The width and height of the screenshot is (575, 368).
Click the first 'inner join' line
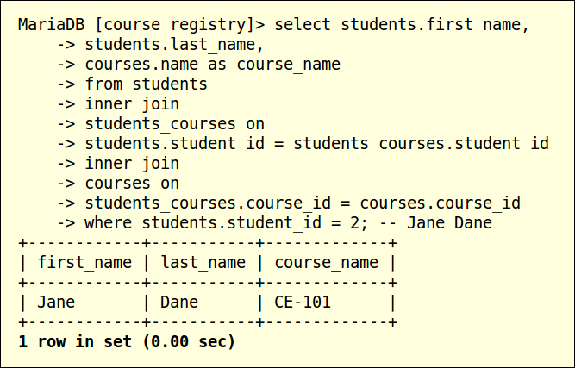(132, 104)
